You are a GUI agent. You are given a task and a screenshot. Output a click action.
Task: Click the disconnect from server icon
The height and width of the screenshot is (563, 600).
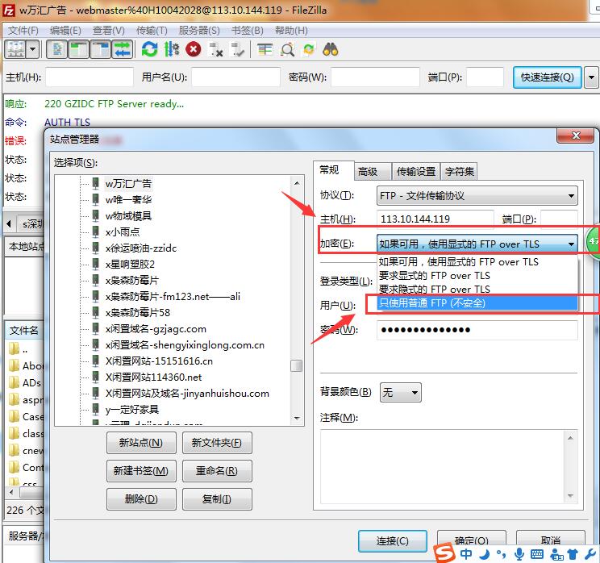(x=216, y=50)
